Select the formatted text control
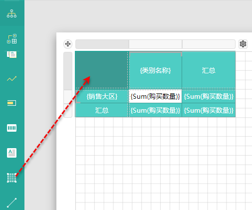Image resolution: width=252 pixels, height=210 pixels. pos(11,153)
